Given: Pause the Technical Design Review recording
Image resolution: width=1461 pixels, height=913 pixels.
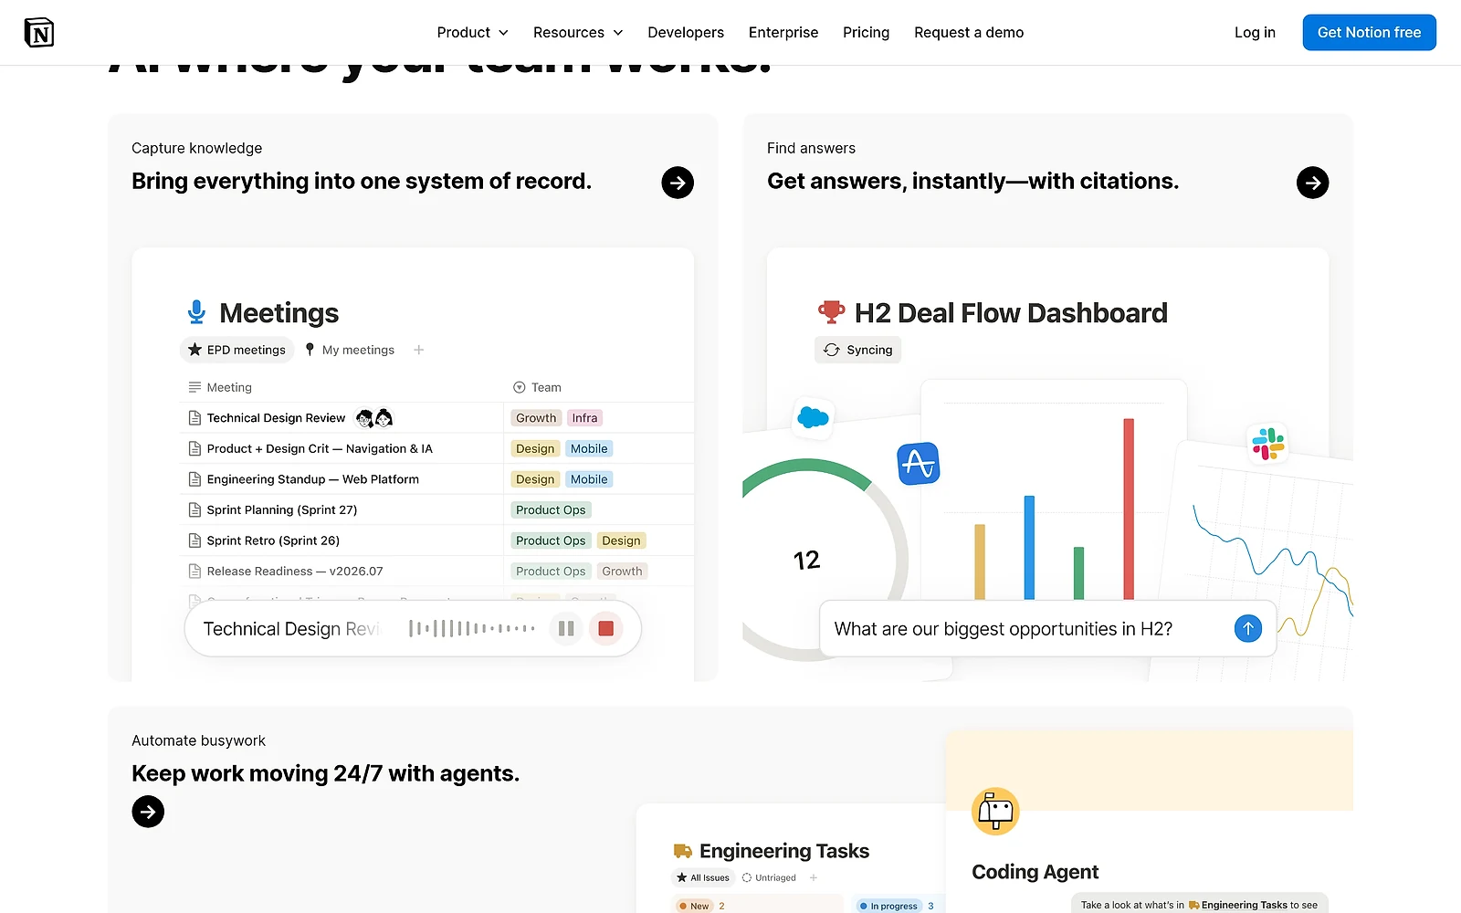Looking at the screenshot, I should pyautogui.click(x=566, y=628).
